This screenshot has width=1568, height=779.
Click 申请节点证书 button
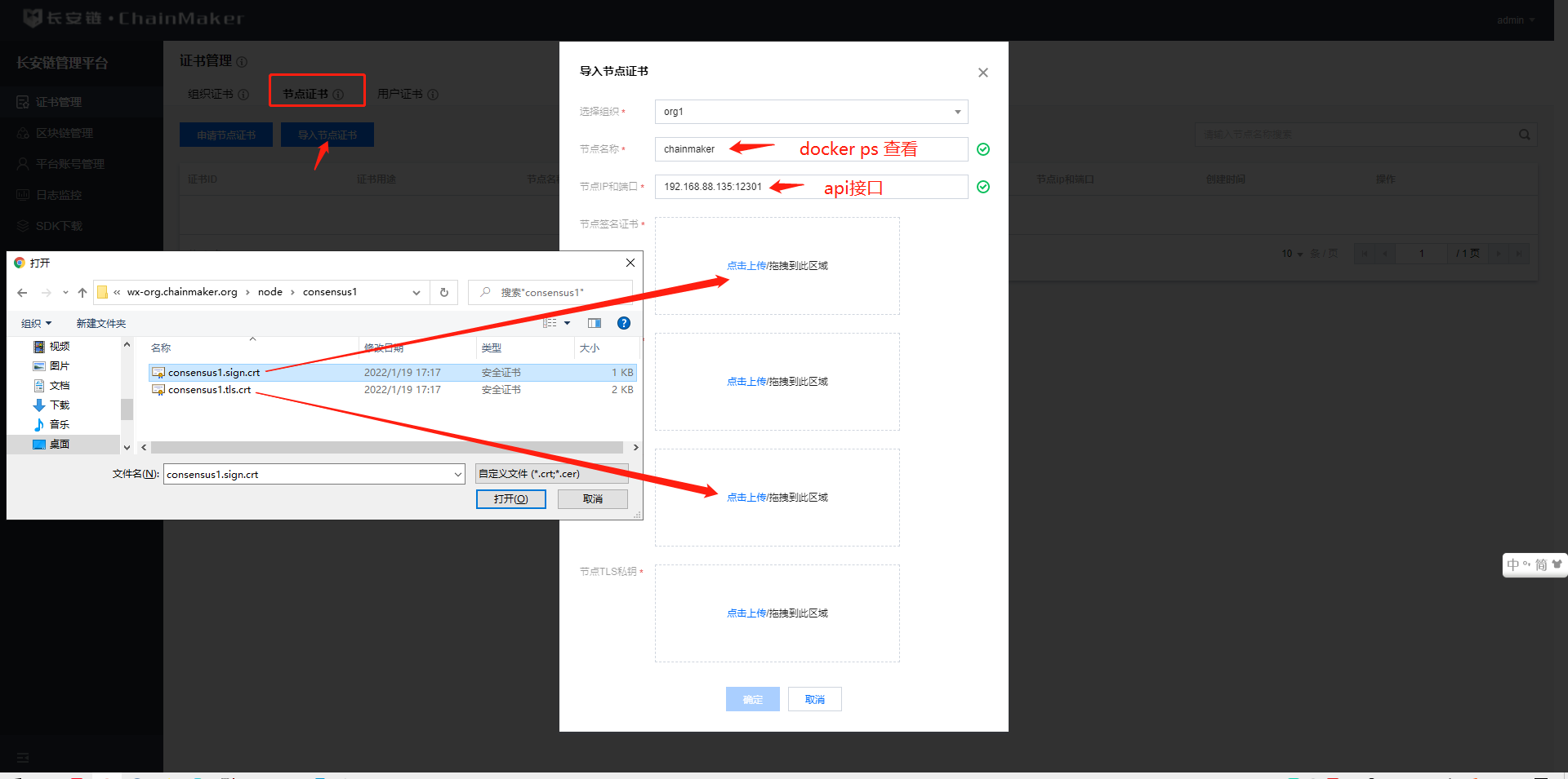click(226, 135)
